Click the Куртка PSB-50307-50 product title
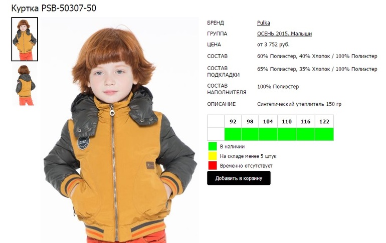This screenshot has width=386, height=243. point(54,8)
